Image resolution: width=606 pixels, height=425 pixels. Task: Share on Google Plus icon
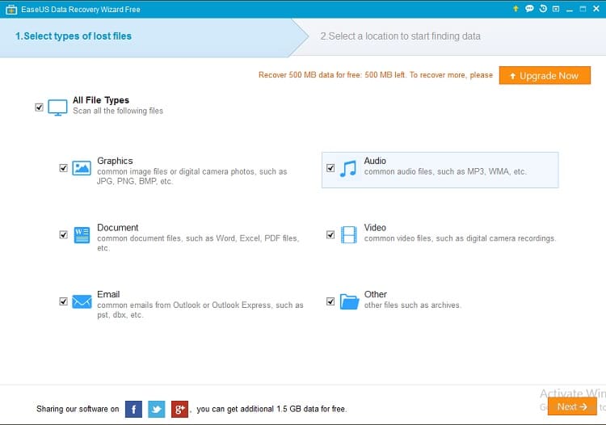click(x=179, y=409)
